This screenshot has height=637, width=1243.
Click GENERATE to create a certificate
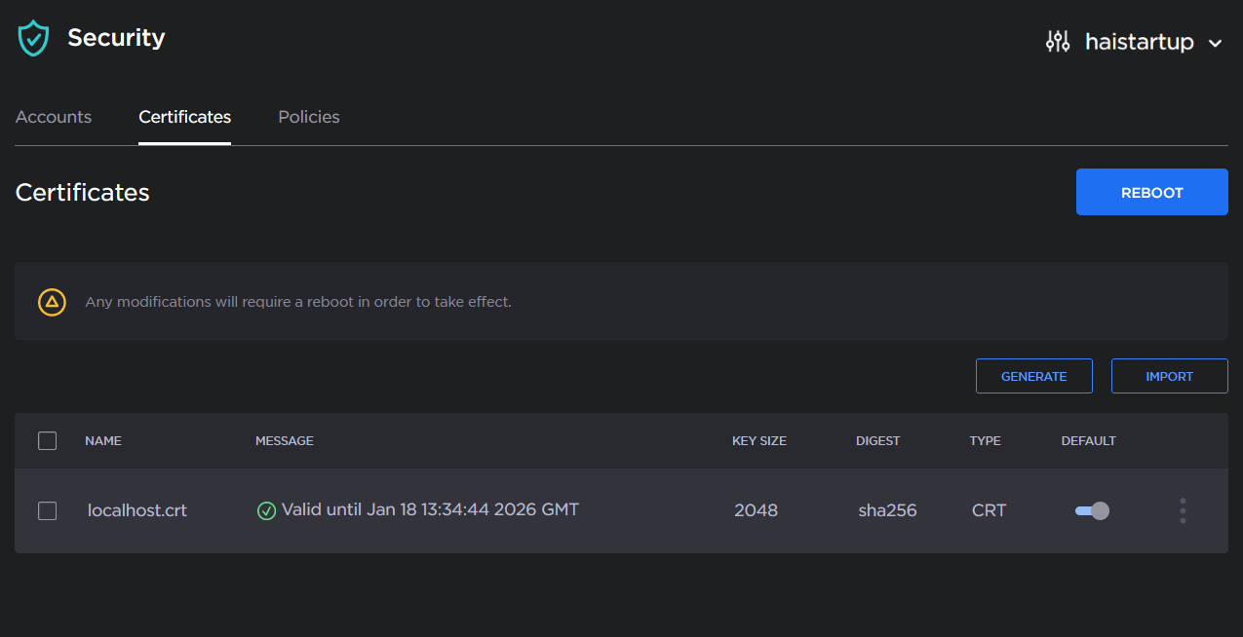[x=1033, y=376]
